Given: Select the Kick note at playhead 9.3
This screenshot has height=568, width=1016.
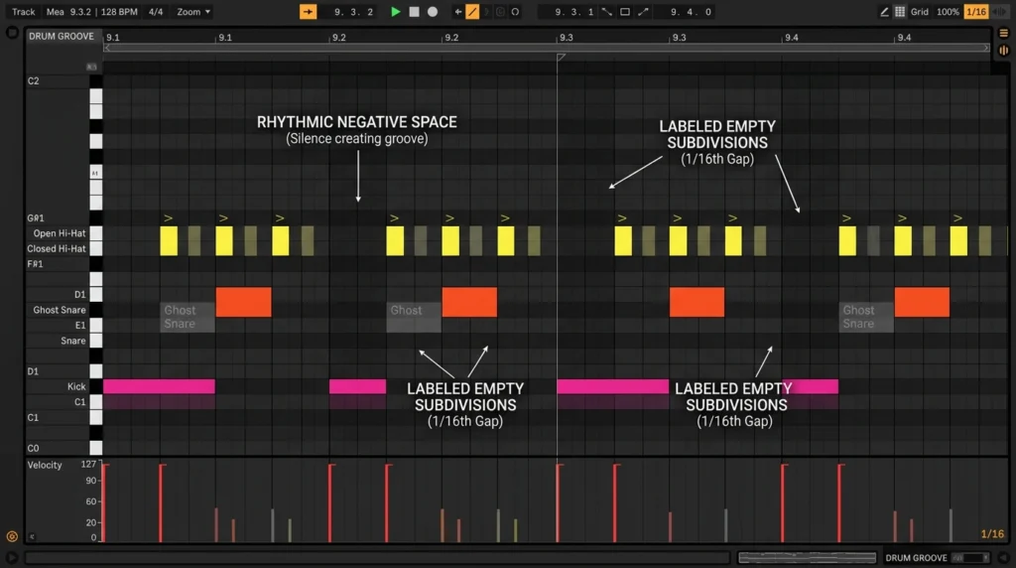Looking at the screenshot, I should [612, 386].
